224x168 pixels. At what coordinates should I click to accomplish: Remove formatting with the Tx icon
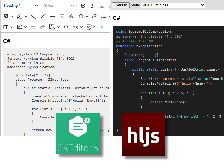(62, 17)
